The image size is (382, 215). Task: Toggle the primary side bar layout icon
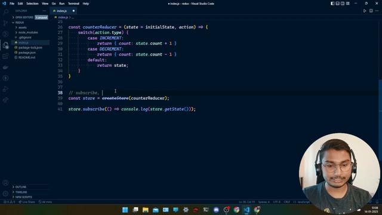332,4
